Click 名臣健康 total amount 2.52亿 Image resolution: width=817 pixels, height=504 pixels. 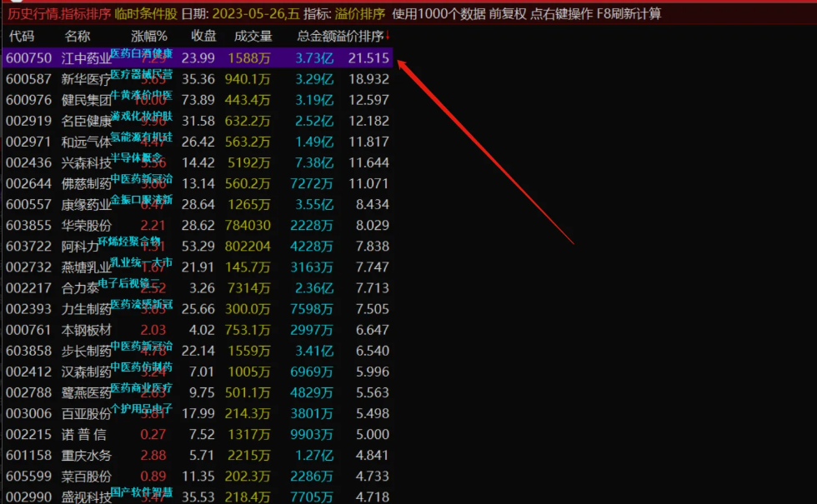click(314, 121)
